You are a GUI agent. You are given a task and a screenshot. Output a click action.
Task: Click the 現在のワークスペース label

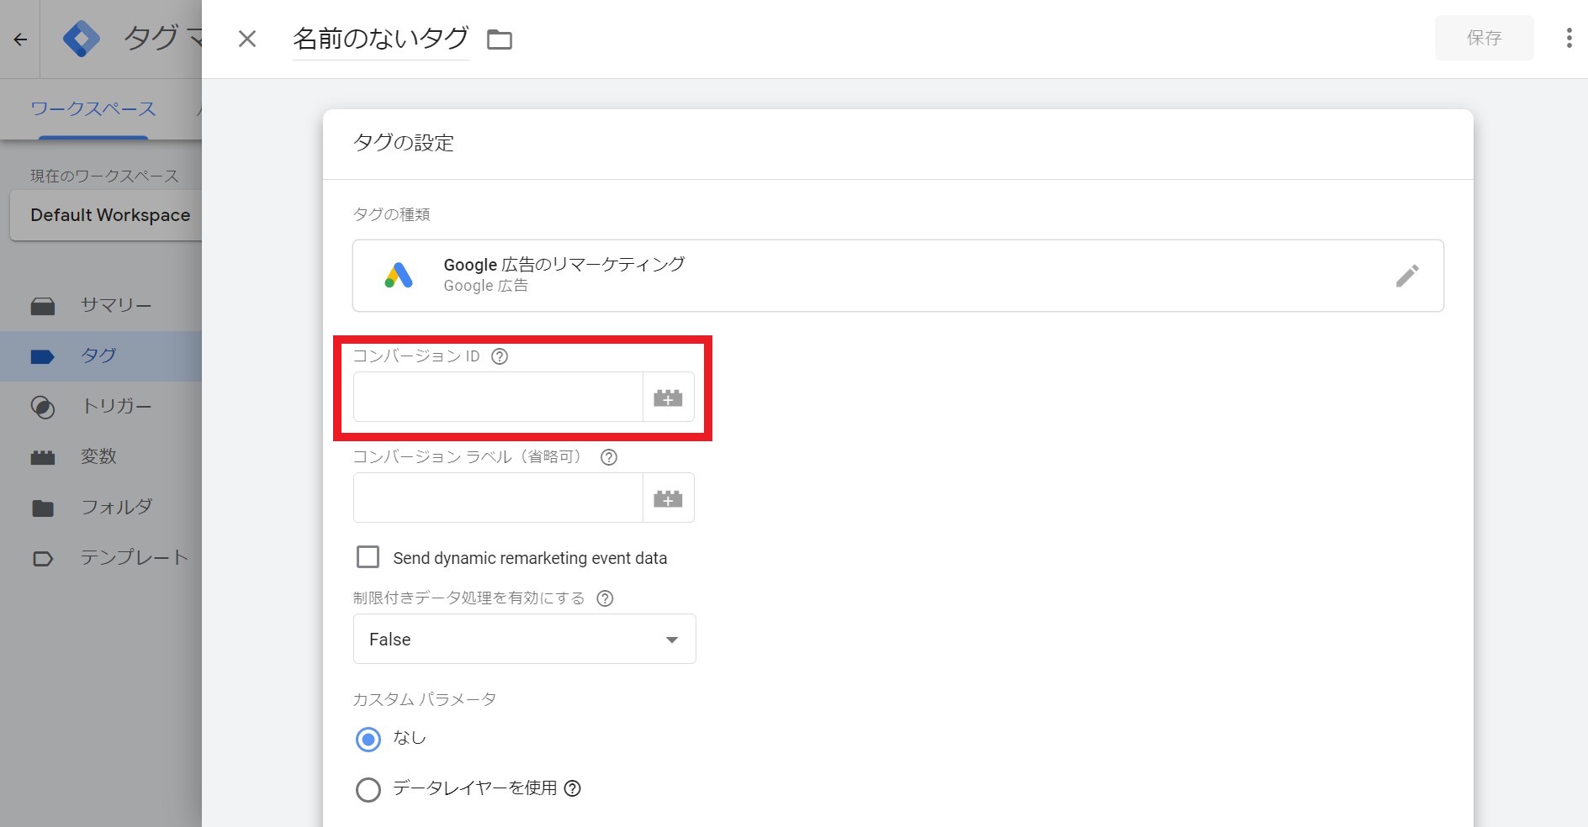(x=104, y=176)
